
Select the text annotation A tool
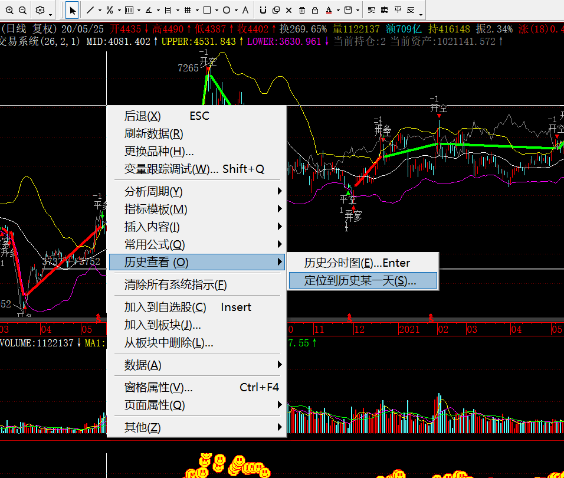pyautogui.click(x=245, y=10)
